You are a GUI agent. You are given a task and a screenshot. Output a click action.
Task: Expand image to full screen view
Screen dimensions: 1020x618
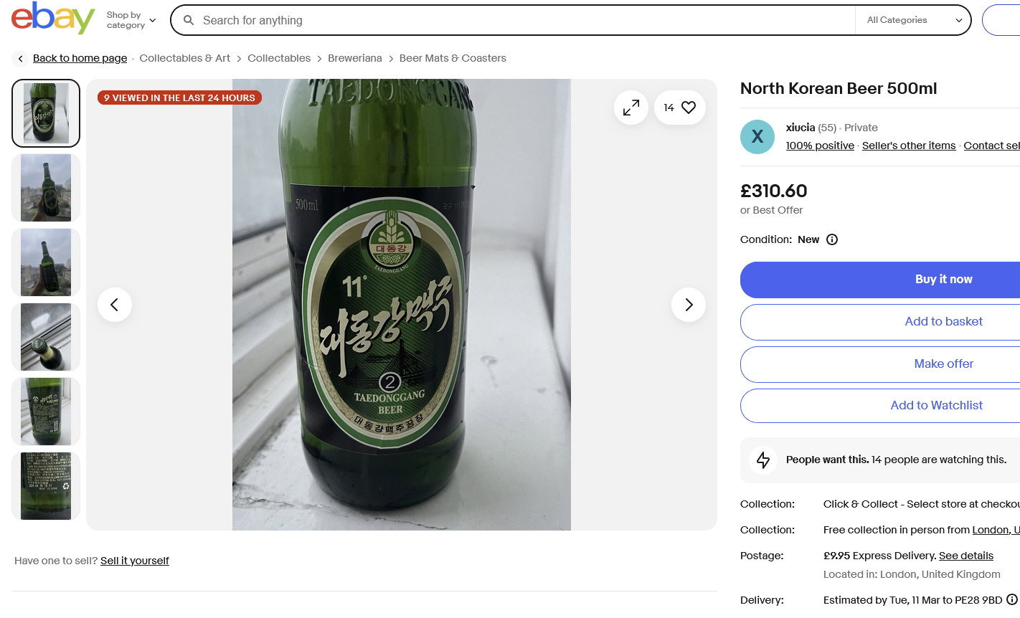pyautogui.click(x=631, y=108)
